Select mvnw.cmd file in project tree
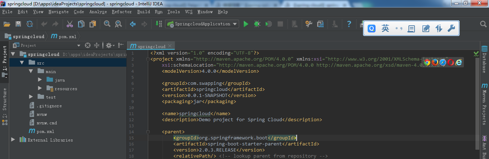Image resolution: width=489 pixels, height=159 pixels. (x=43, y=123)
